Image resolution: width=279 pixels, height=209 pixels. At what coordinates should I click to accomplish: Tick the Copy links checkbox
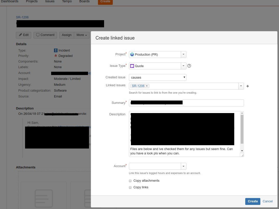tap(130, 188)
